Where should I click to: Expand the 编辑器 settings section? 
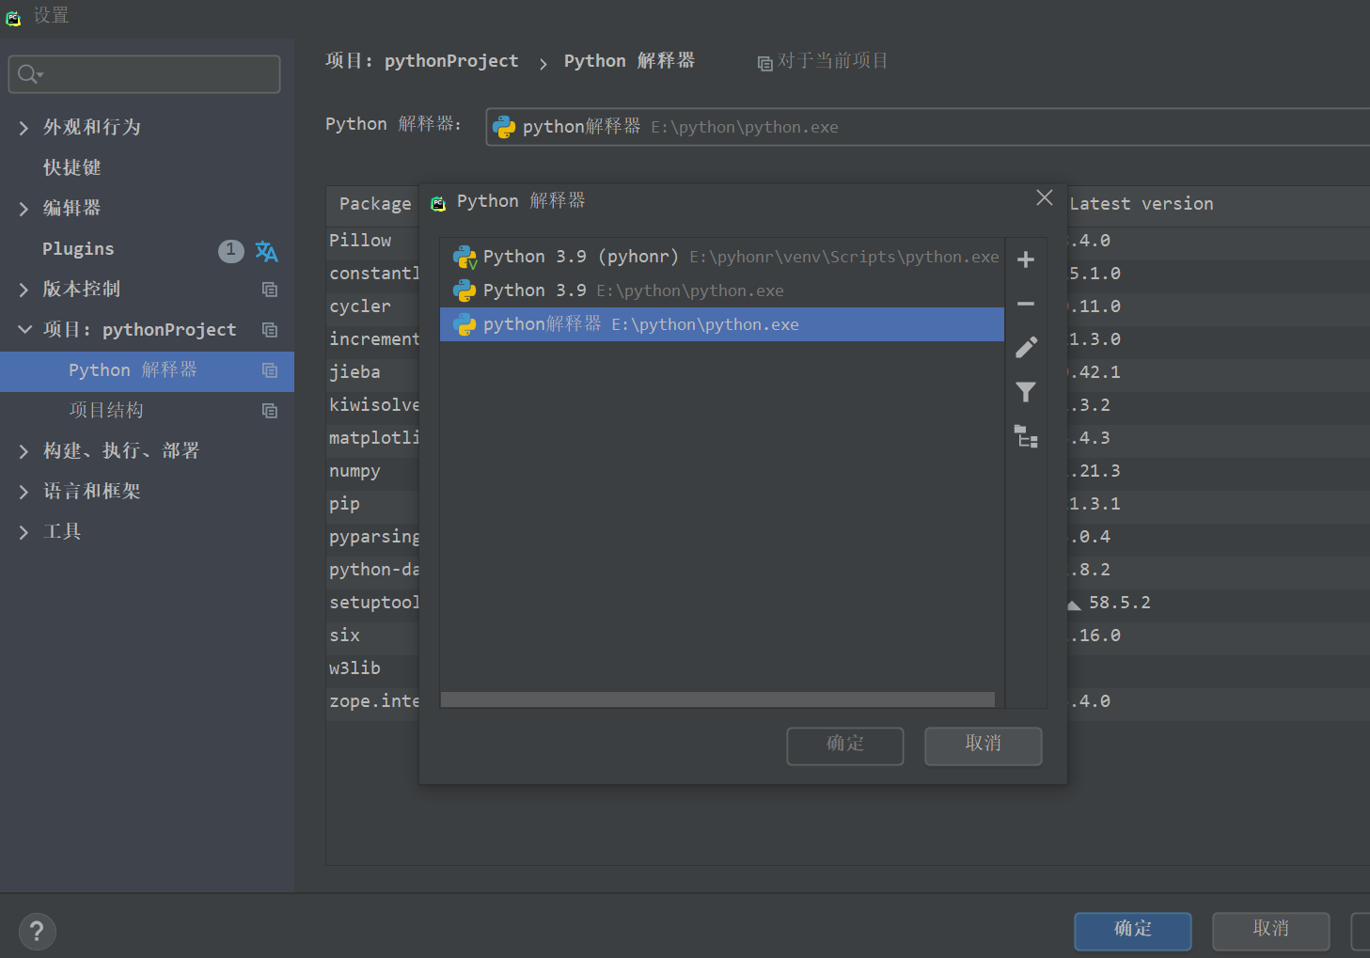point(24,209)
